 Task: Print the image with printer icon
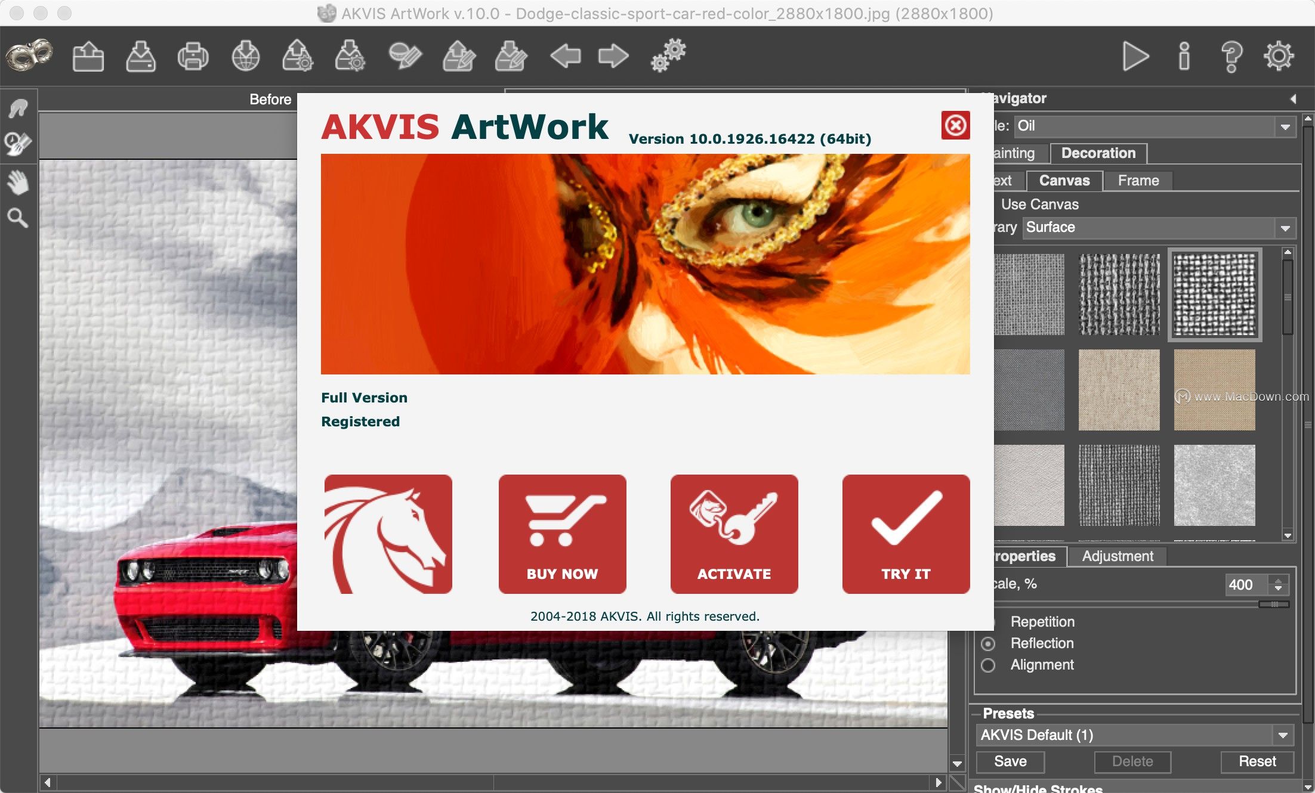tap(193, 57)
